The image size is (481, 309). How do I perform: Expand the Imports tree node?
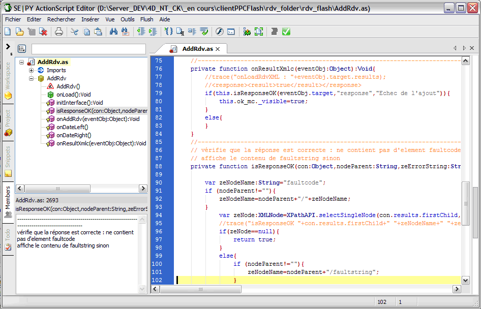(x=31, y=70)
